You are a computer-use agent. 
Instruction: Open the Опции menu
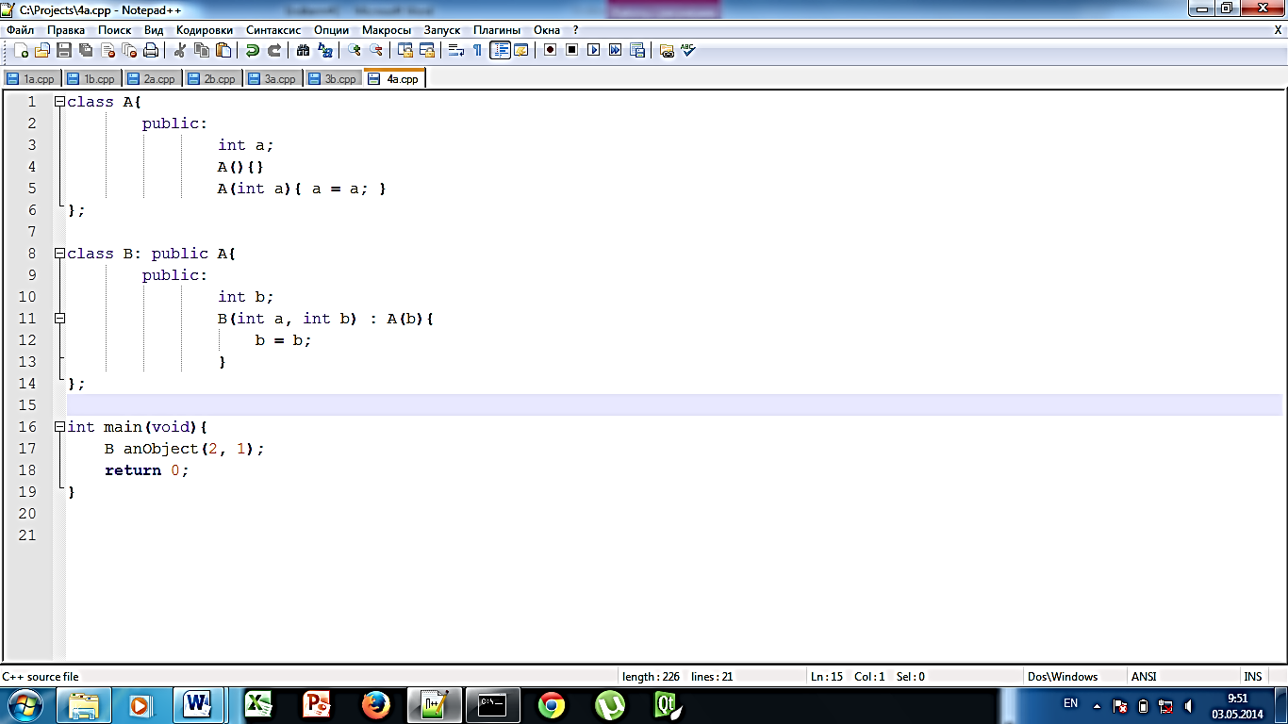click(331, 30)
